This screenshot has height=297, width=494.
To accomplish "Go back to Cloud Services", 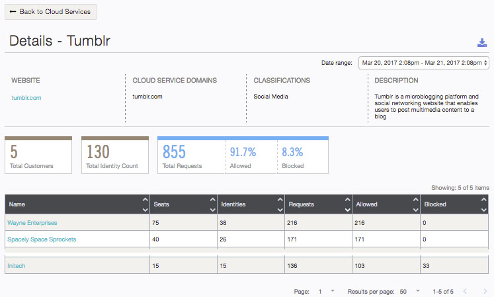I will pyautogui.click(x=51, y=12).
